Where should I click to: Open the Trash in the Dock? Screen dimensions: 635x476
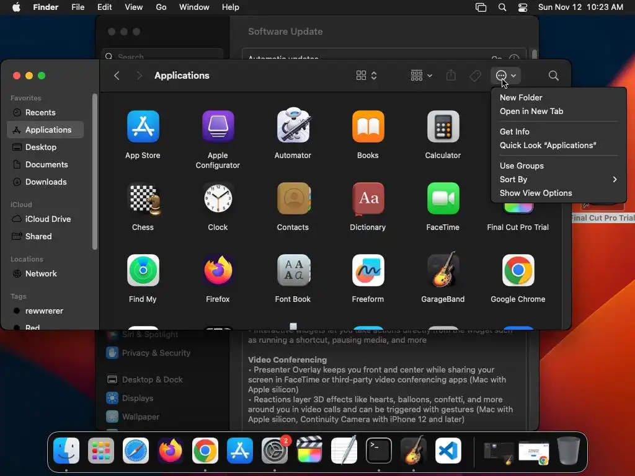569,451
